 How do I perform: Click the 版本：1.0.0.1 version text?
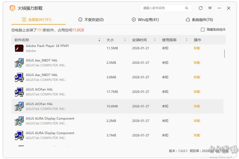tap(178, 151)
